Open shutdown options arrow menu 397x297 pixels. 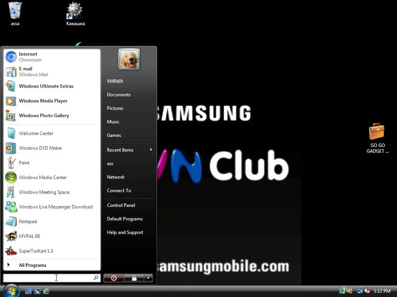tap(148, 278)
